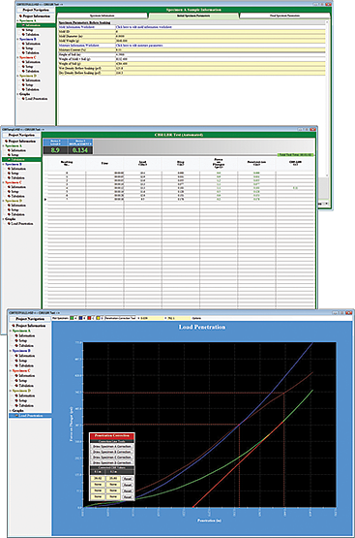Click Draw Specimen B Correction button

tap(112, 452)
